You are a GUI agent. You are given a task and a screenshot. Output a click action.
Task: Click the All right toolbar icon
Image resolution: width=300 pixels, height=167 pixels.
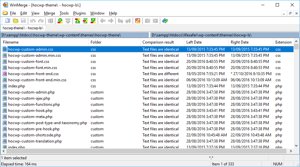tap(148, 21)
